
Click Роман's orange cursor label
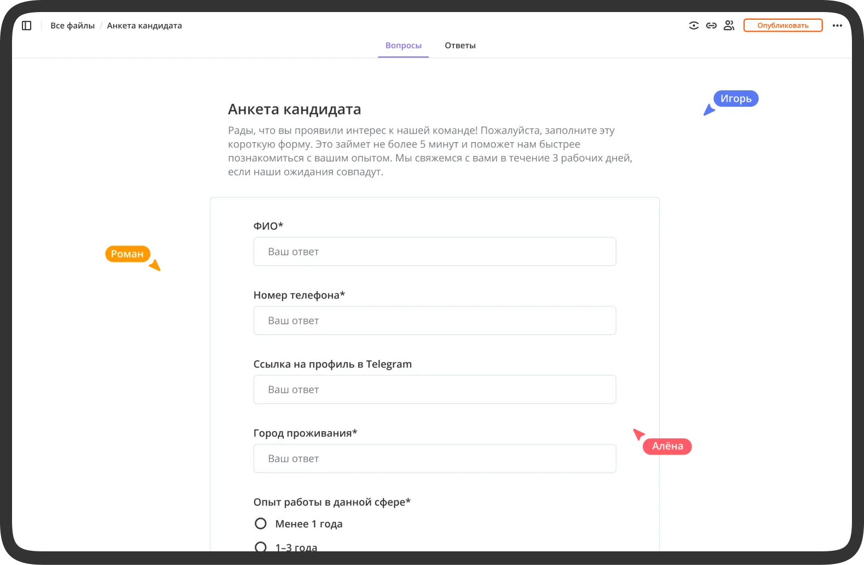click(127, 254)
